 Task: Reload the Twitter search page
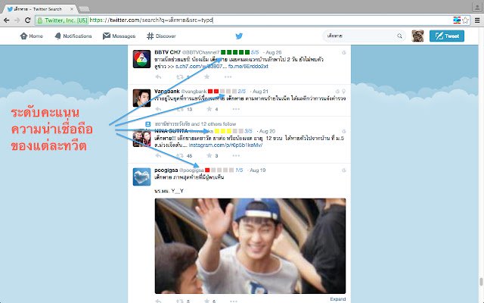(27, 20)
